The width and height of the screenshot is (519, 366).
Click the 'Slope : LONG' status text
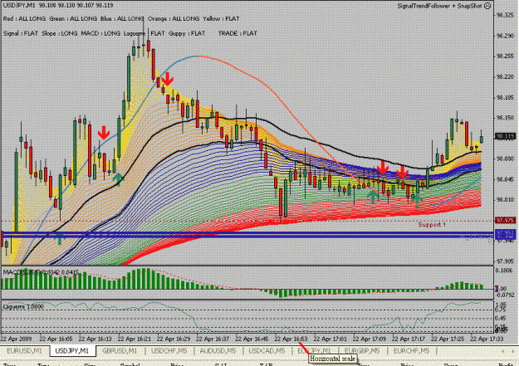pos(60,33)
